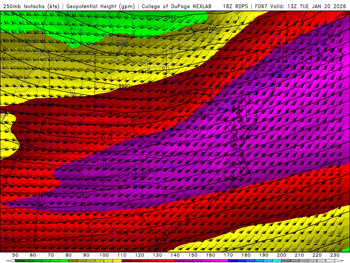Click the 'F067' forecast hour text

coord(261,7)
